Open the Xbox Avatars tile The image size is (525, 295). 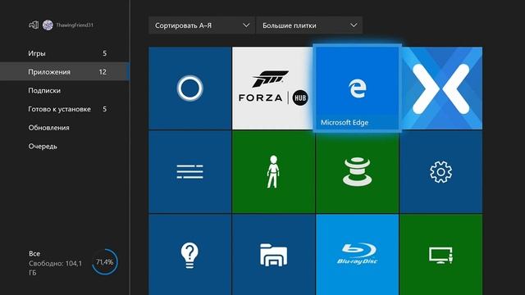pos(273,172)
